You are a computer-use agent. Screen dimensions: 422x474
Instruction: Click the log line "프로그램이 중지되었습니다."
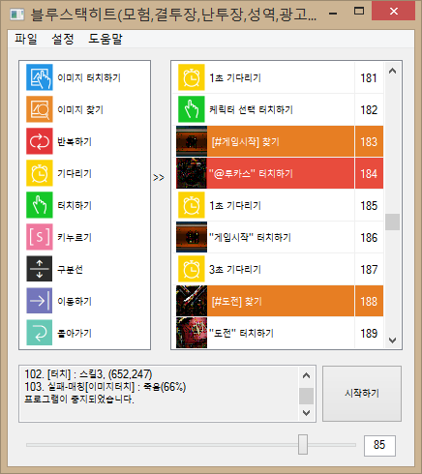[x=79, y=400]
